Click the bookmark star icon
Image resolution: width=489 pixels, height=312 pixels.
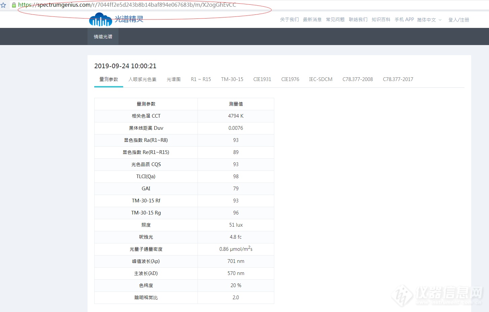tap(3, 5)
